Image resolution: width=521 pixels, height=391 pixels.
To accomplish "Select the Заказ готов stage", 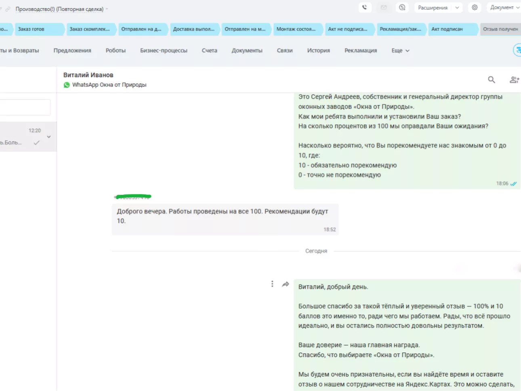I will click(x=39, y=29).
